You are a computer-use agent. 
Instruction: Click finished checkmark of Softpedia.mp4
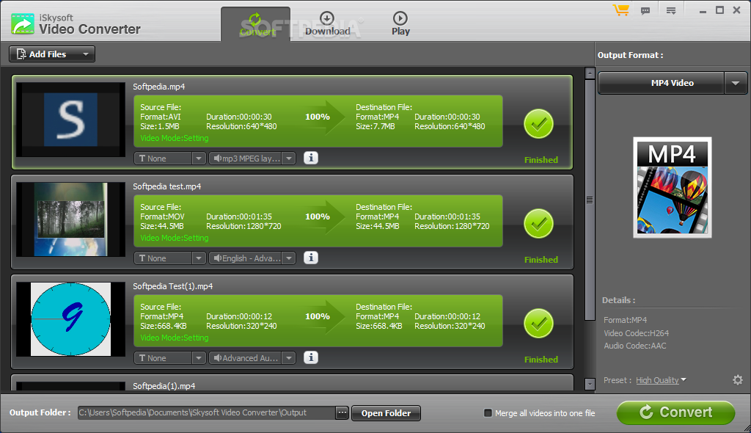[538, 124]
